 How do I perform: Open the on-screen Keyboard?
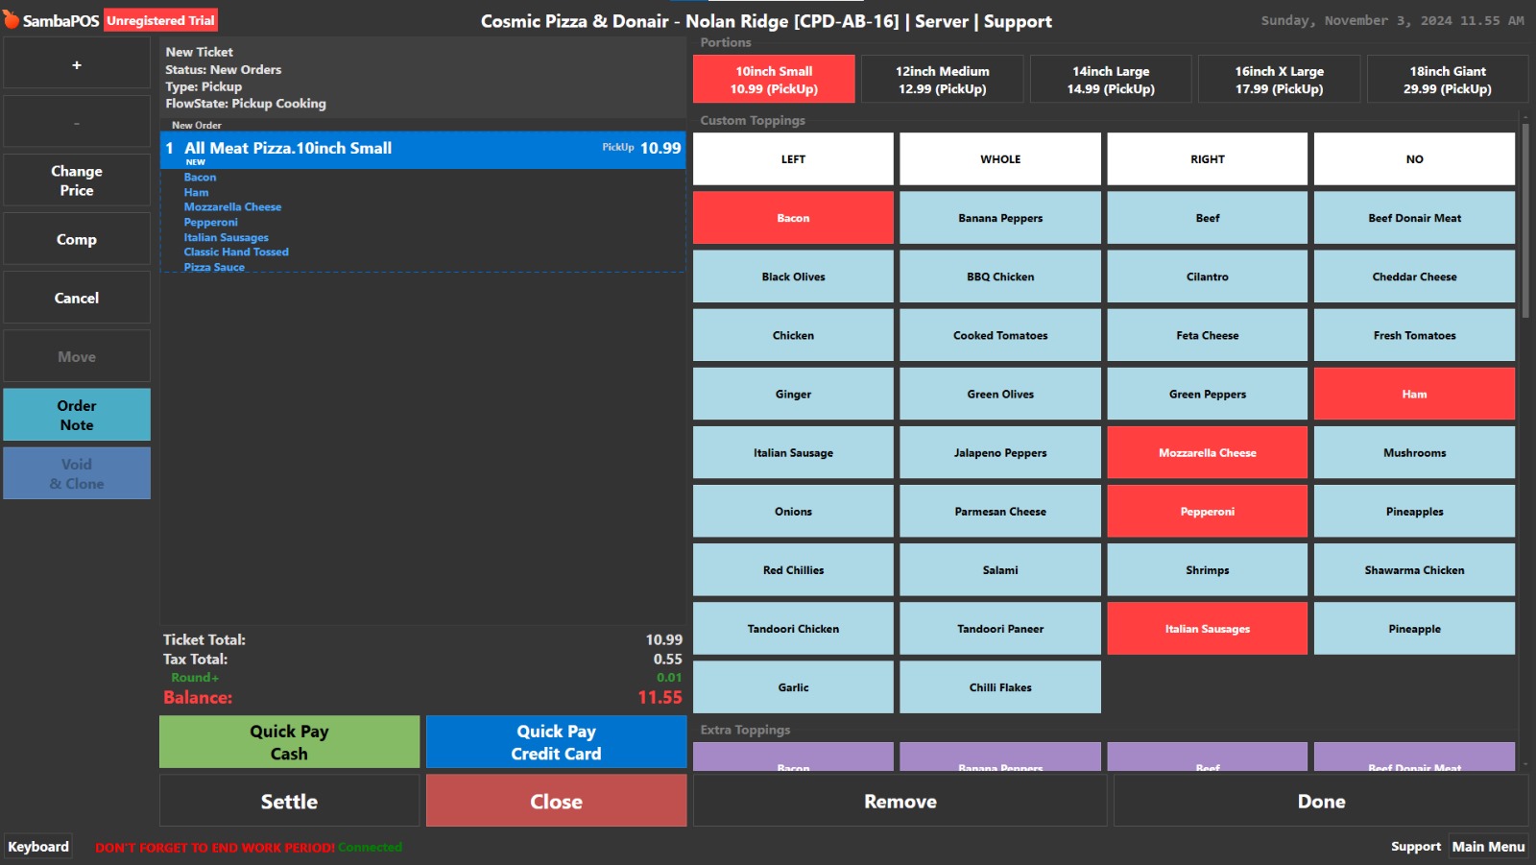[38, 847]
